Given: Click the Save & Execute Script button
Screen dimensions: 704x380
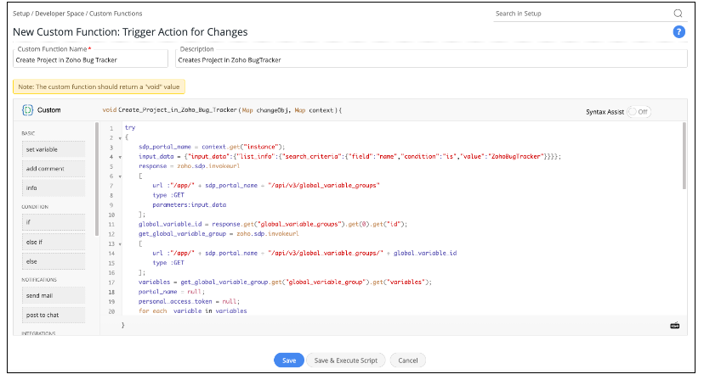Looking at the screenshot, I should (x=346, y=360).
